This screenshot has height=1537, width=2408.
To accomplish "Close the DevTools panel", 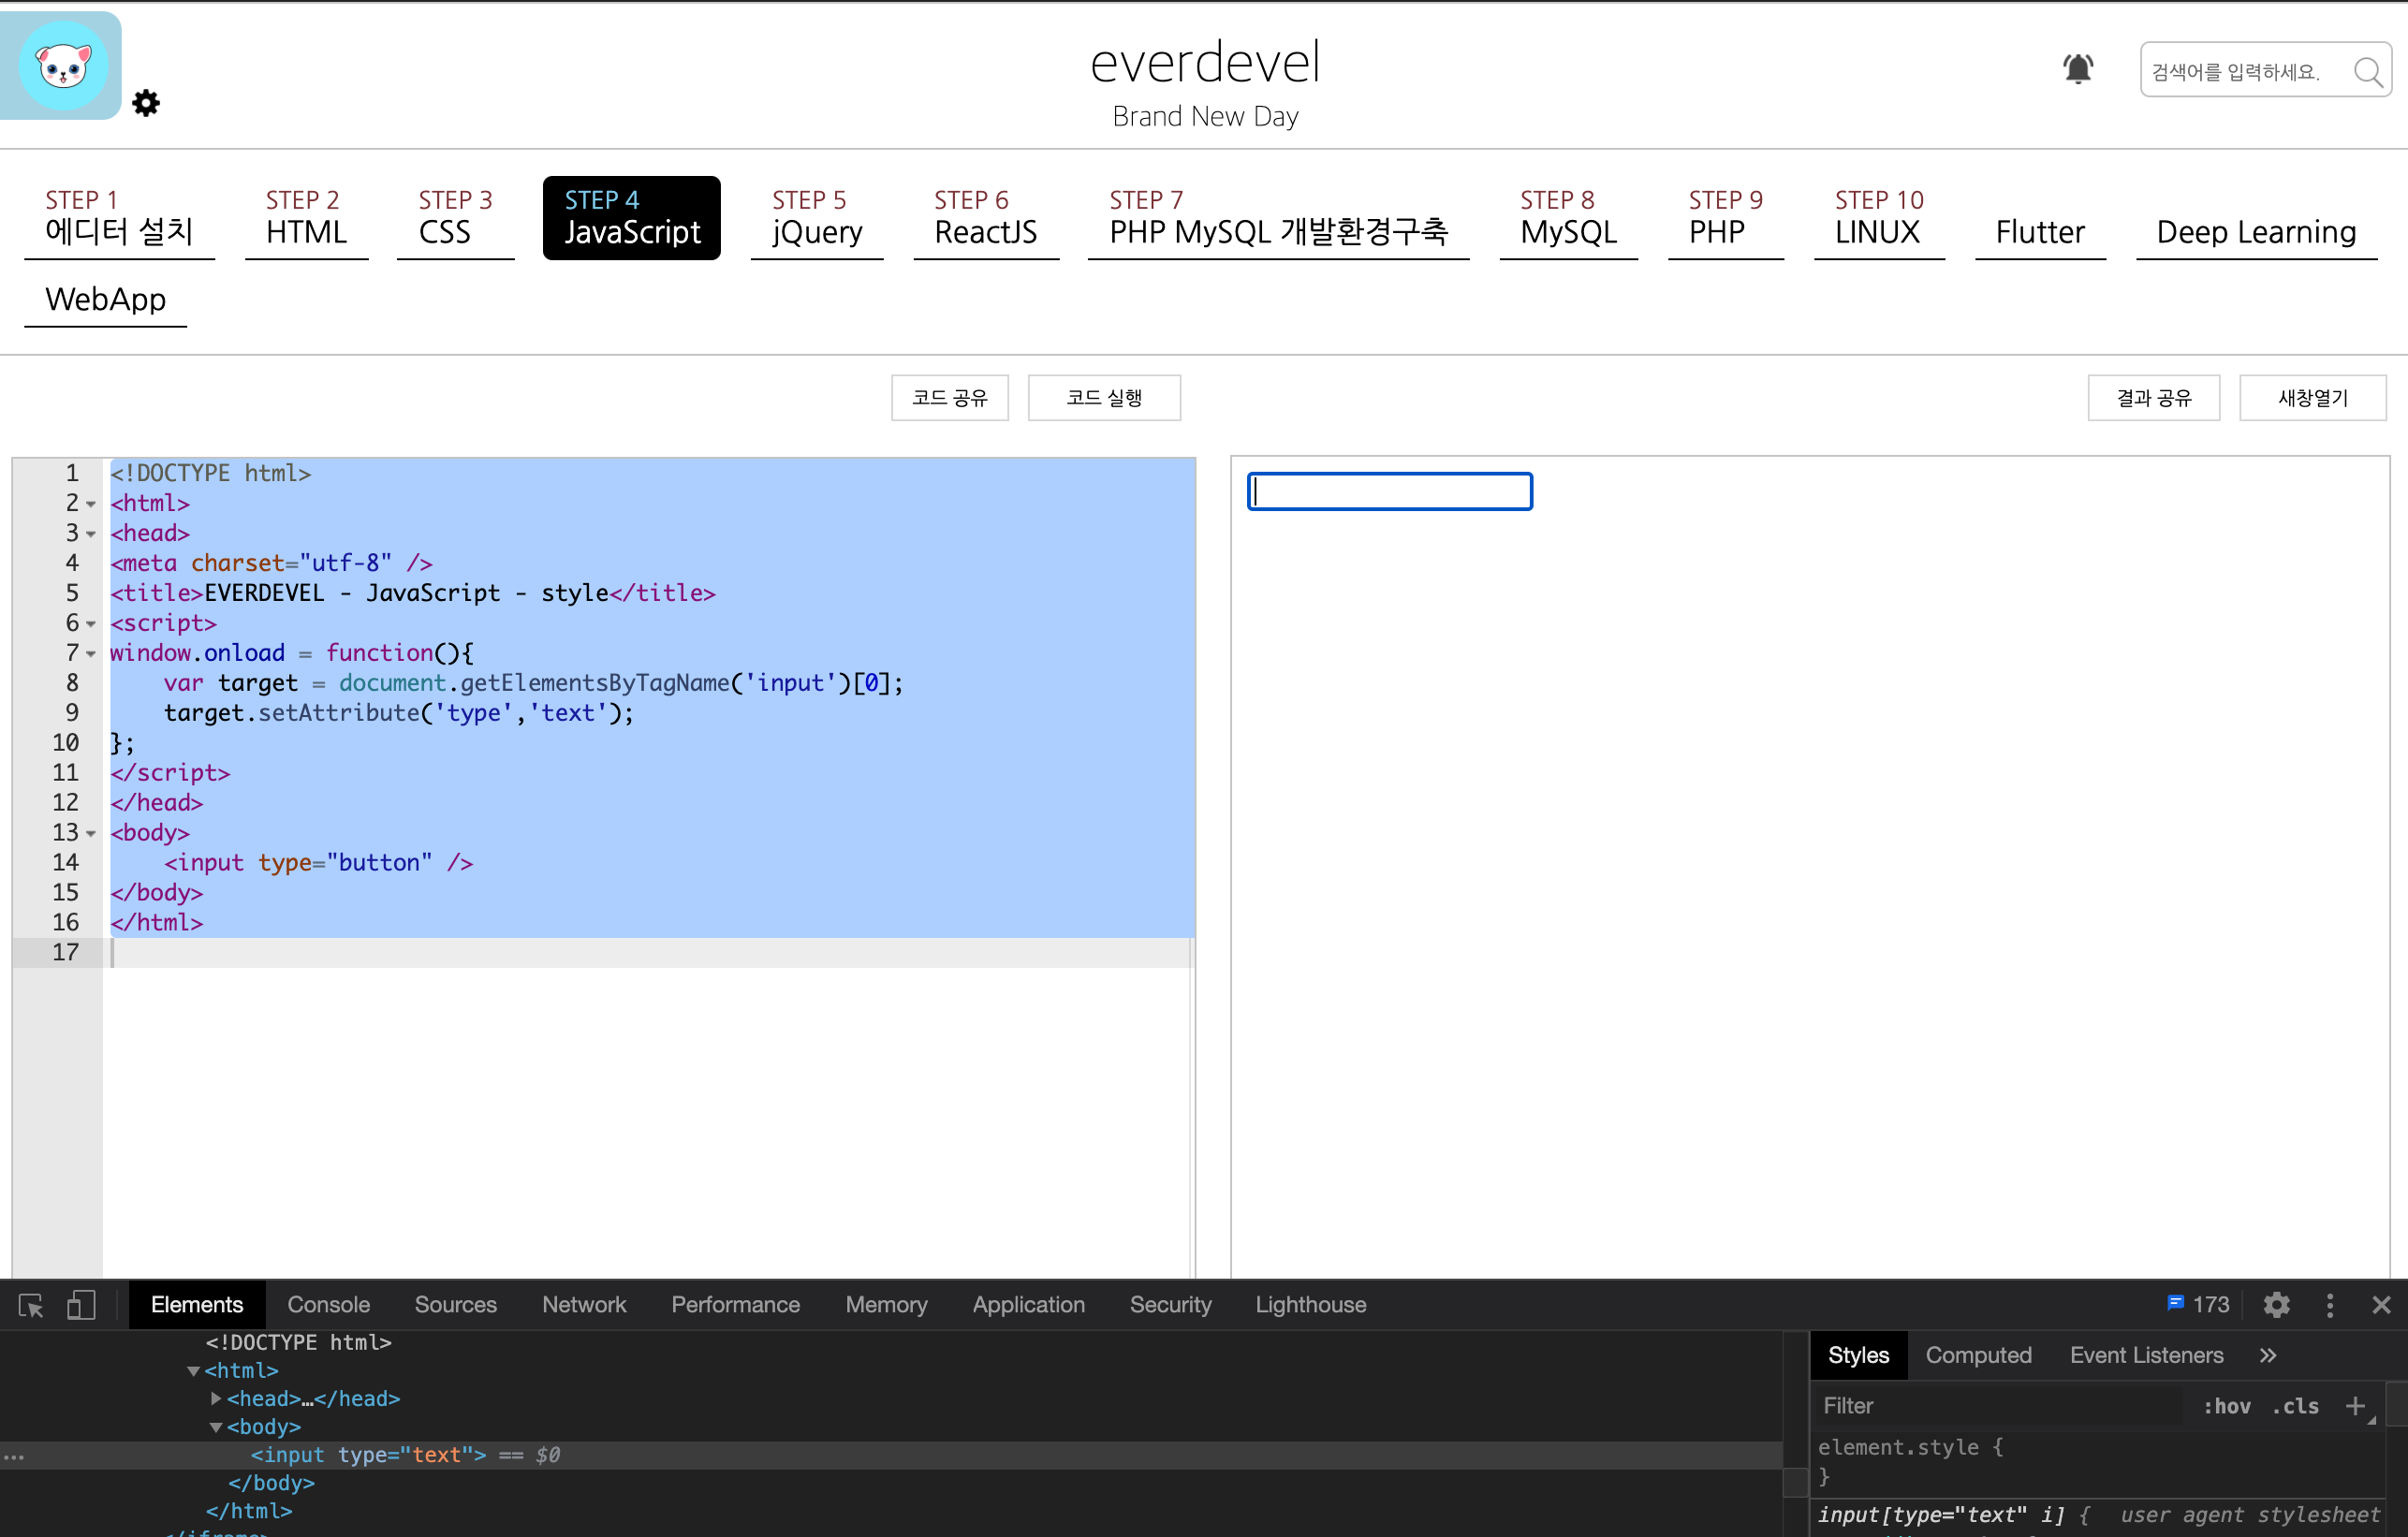I will (x=2381, y=1305).
